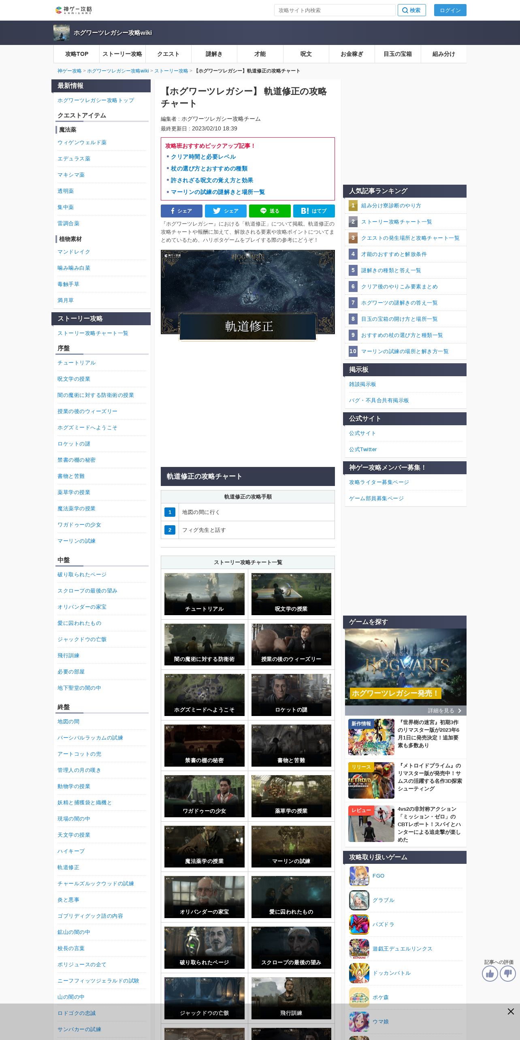Share the article on Twitter
520x1040 pixels.
click(x=226, y=211)
